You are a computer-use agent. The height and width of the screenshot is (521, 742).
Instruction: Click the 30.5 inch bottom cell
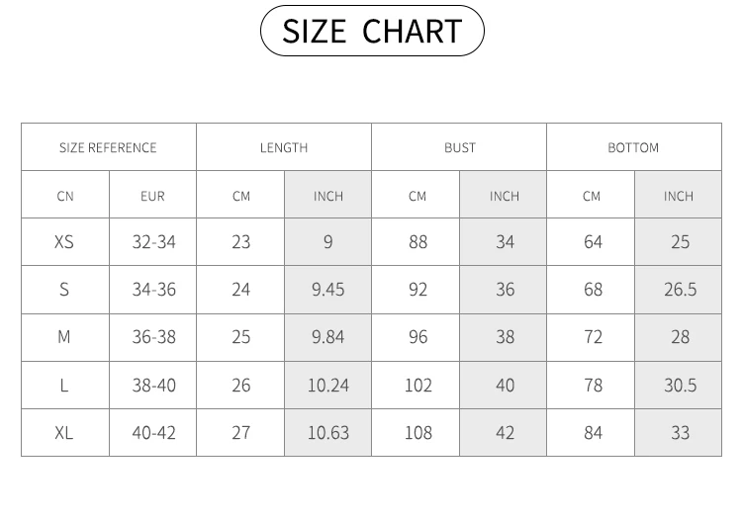(x=679, y=386)
